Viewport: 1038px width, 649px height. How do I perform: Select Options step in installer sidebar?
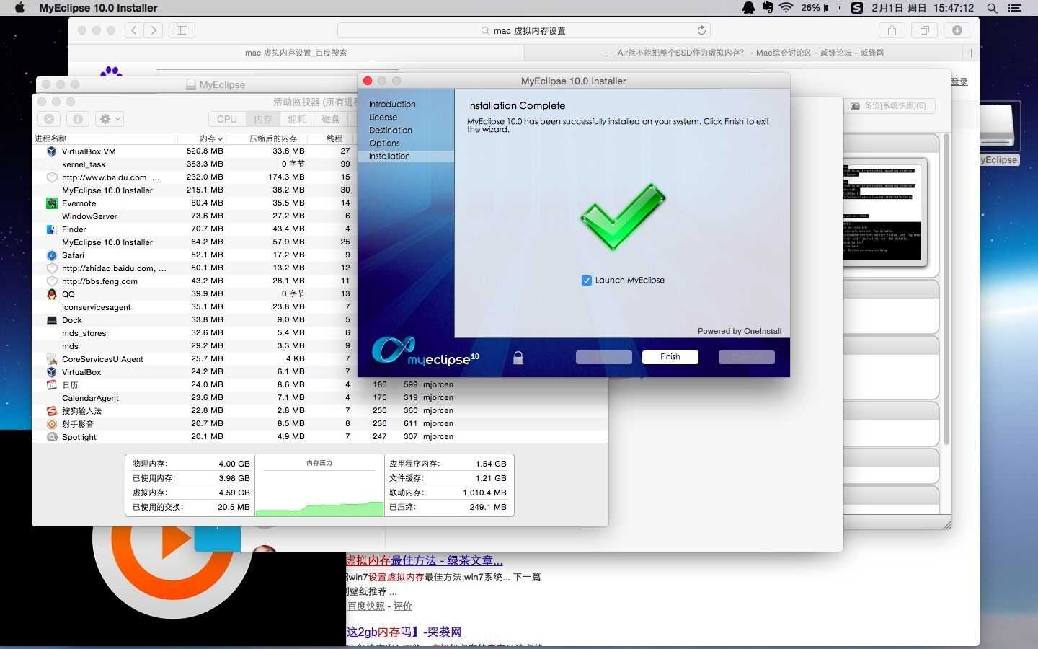(x=384, y=144)
